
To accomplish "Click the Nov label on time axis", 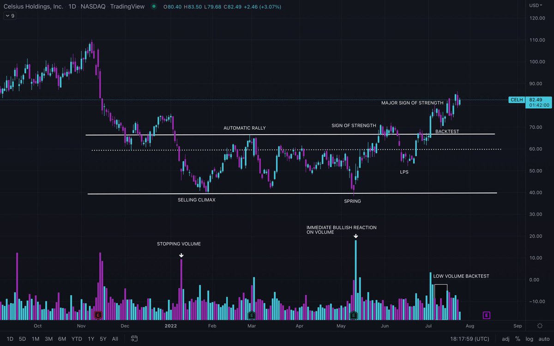I will coord(81,325).
